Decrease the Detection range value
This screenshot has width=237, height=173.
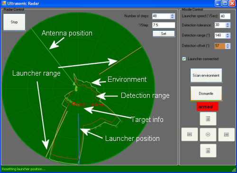(228, 36)
